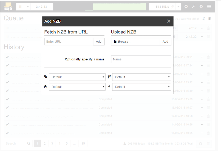Click the 393.3 GB Total statistic
The image size is (221, 151).
(x=184, y=144)
